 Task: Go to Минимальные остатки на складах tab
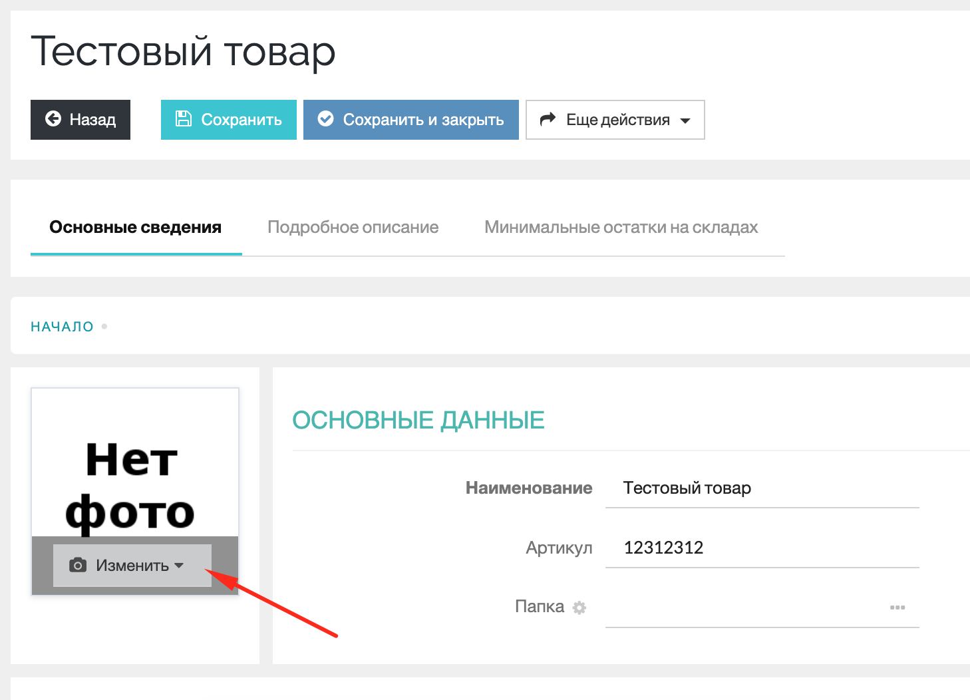[621, 228]
